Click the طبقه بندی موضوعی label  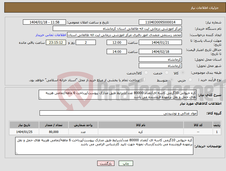(206, 73)
